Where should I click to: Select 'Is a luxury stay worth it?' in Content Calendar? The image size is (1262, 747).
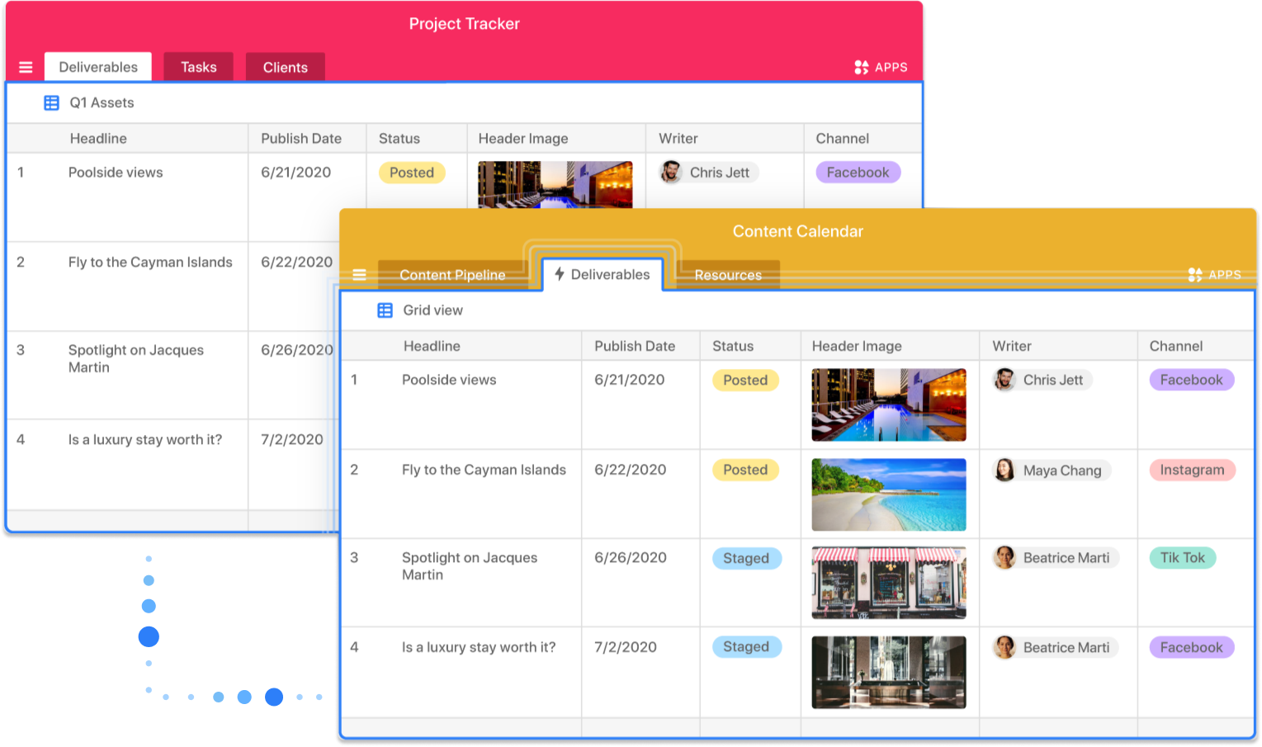point(478,648)
